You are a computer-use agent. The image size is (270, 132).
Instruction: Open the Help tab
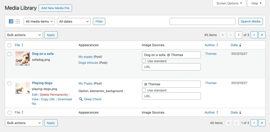point(256,3)
